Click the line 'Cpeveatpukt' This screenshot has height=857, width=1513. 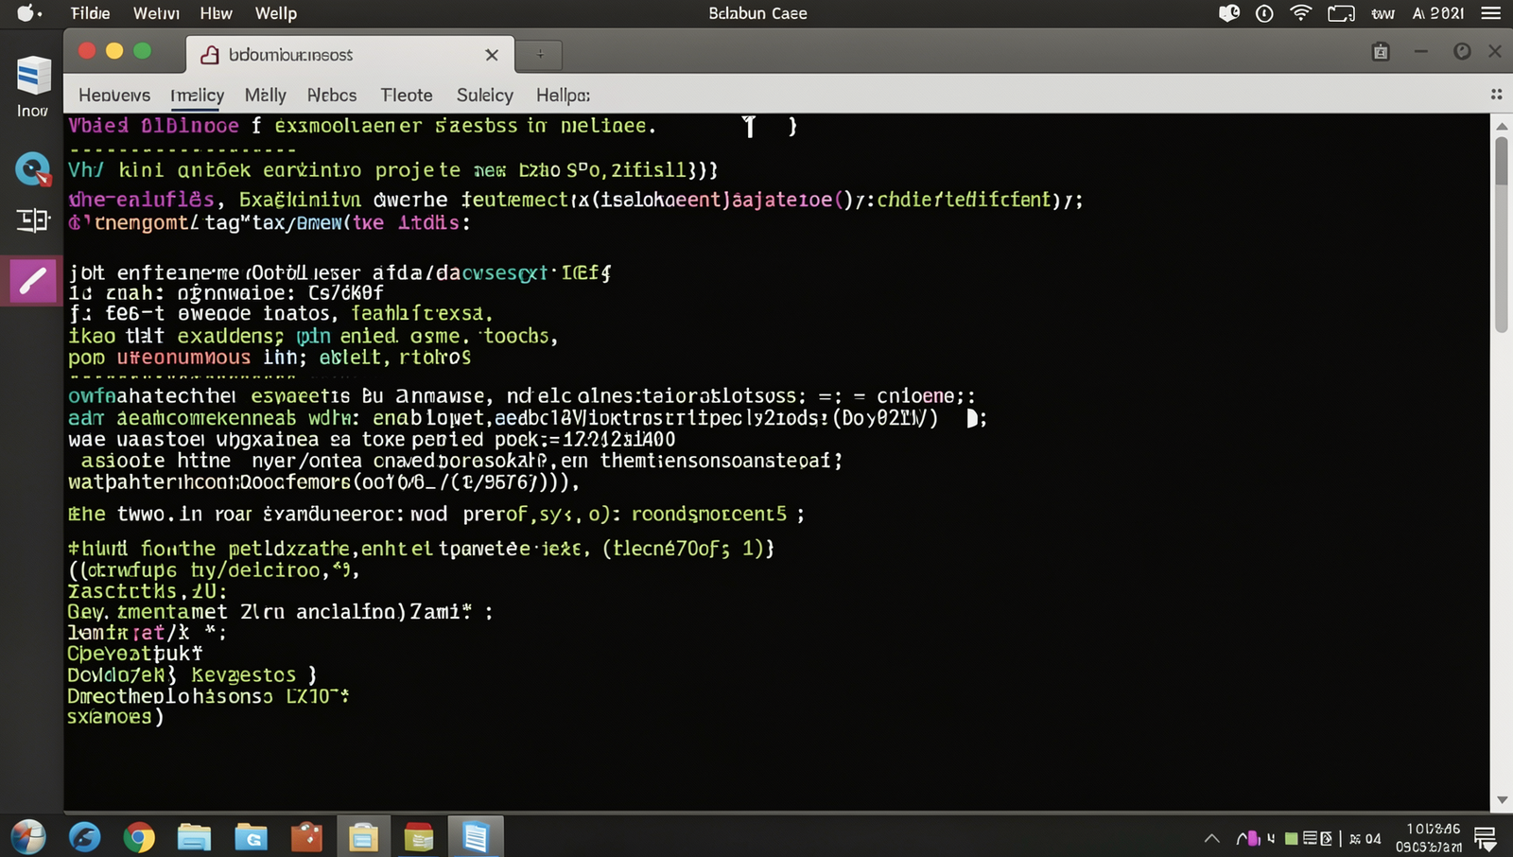(x=135, y=653)
